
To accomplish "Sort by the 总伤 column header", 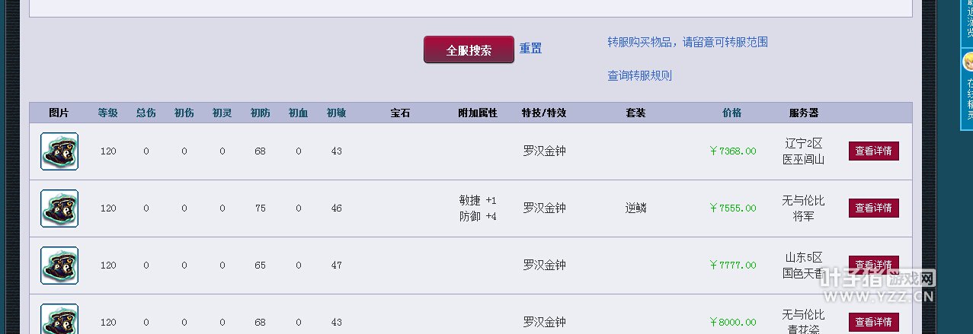I will coord(146,113).
